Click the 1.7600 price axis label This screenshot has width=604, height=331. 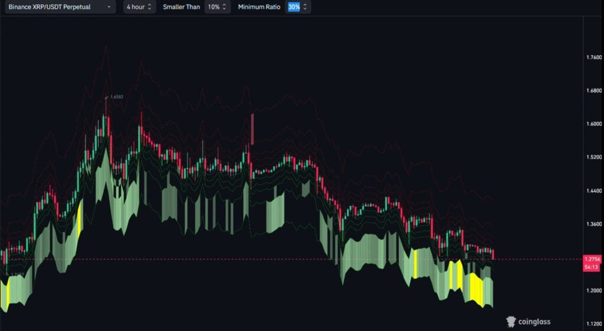593,57
